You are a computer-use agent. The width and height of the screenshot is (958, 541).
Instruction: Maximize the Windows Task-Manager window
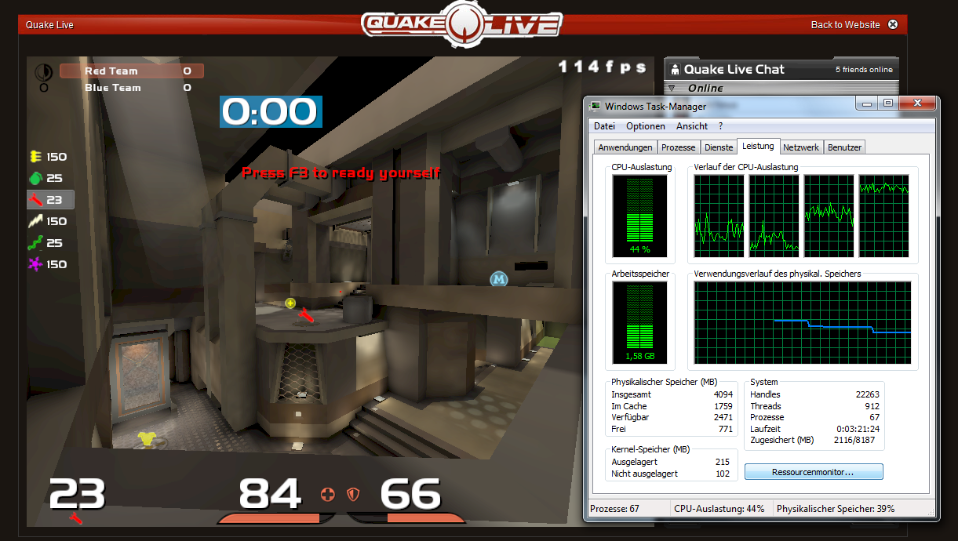pyautogui.click(x=887, y=103)
